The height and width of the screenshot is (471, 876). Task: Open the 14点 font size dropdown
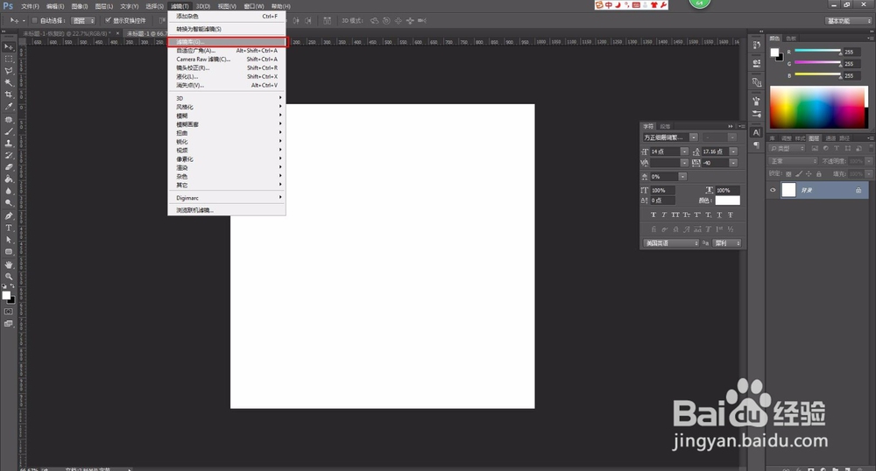(684, 151)
